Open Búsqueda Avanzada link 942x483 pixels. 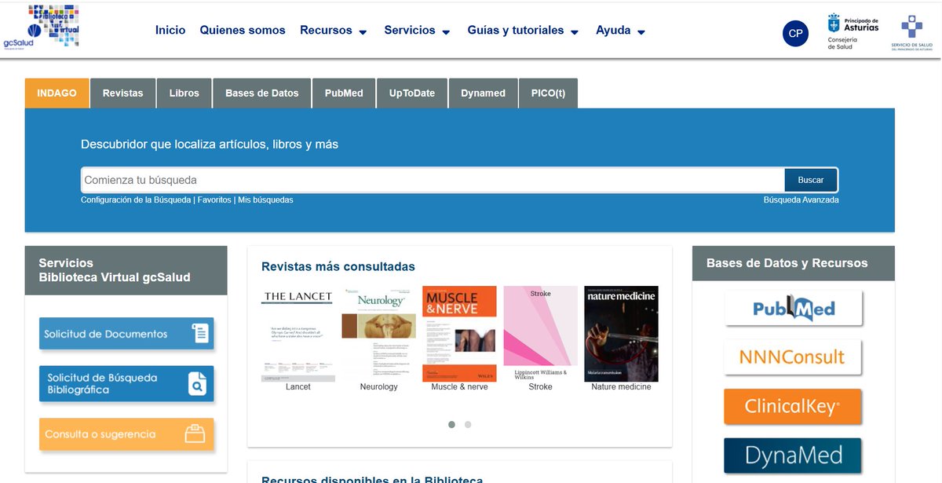[801, 200]
